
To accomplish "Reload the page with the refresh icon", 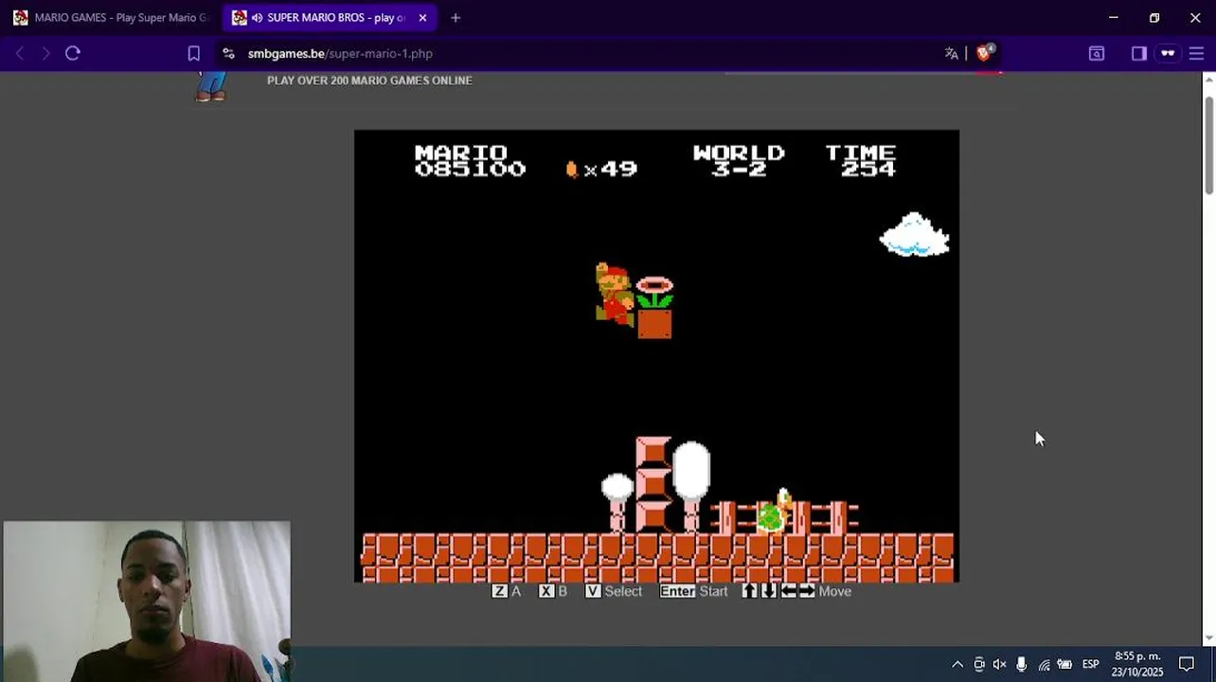I will point(73,54).
